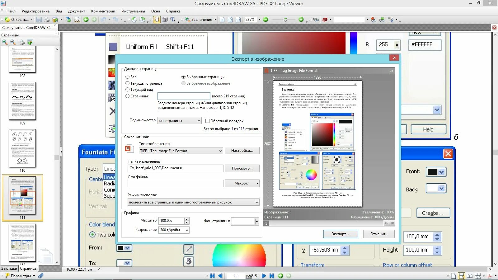Click the 'Просмотр...' browse button

pos(242,168)
